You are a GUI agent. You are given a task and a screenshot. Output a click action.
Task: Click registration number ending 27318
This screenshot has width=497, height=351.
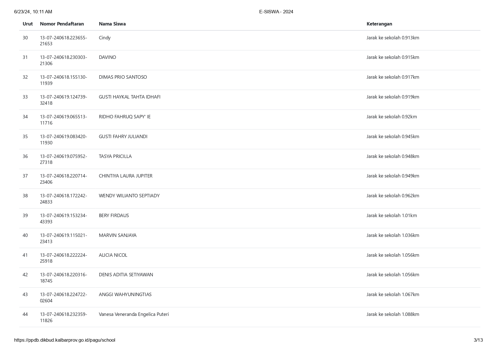click(x=63, y=159)
